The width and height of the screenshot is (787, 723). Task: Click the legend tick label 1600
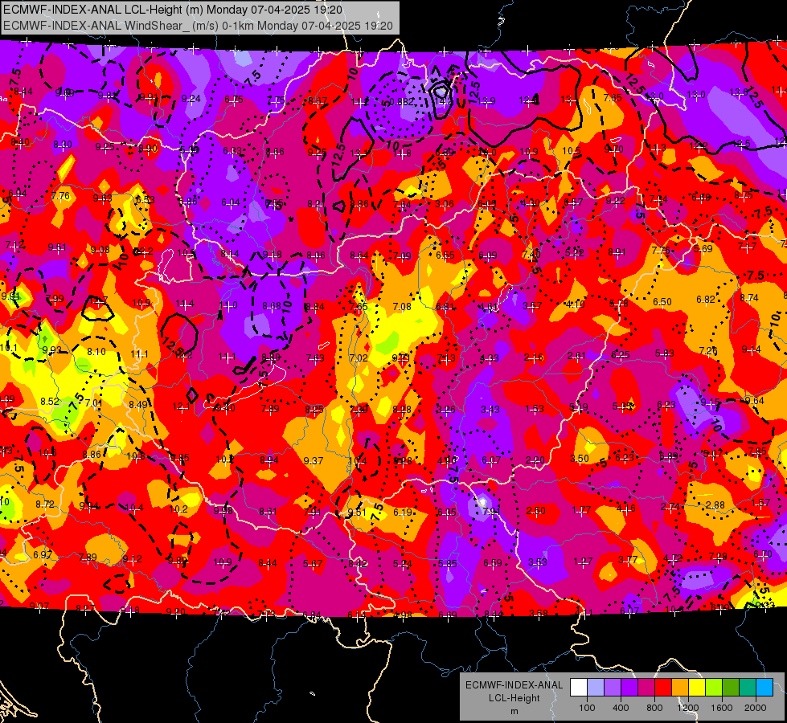click(x=722, y=708)
